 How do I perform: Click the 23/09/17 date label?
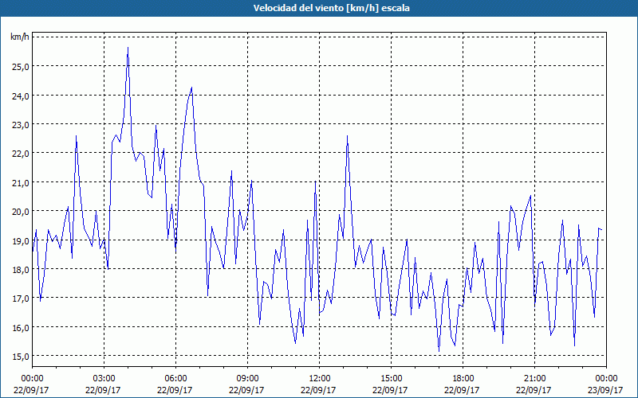(x=605, y=390)
